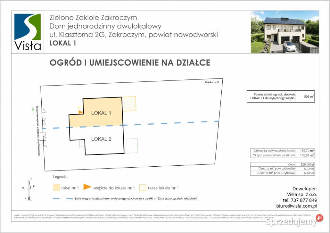Click the 'Cena' row label
330x233 pixels.
[x=292, y=164]
